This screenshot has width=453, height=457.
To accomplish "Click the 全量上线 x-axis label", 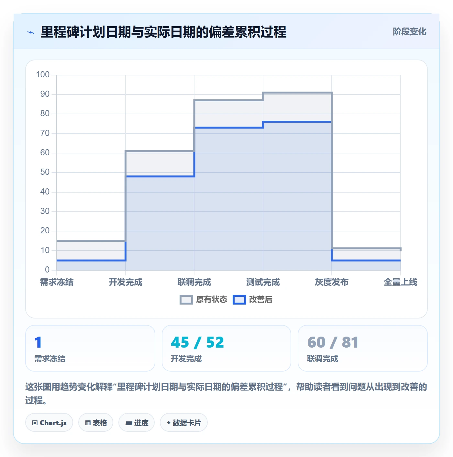I will 401,282.
